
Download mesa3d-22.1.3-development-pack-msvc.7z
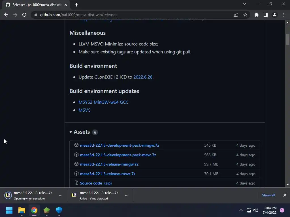[x=118, y=155]
